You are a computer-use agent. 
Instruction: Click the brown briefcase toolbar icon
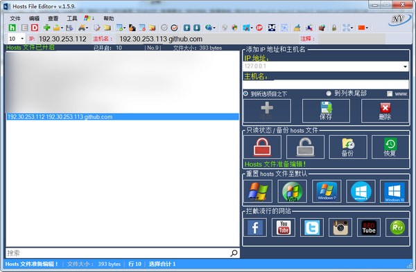322,28
